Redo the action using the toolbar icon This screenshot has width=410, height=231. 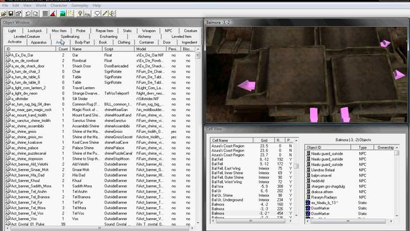click(x=35, y=13)
